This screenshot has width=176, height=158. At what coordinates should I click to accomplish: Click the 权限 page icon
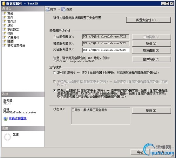[x=4, y=34]
